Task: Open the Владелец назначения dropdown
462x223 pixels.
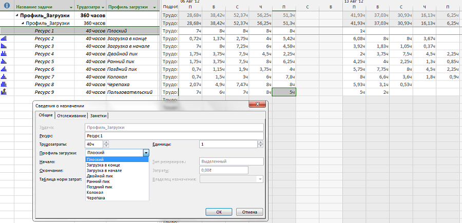Action: (x=260, y=179)
